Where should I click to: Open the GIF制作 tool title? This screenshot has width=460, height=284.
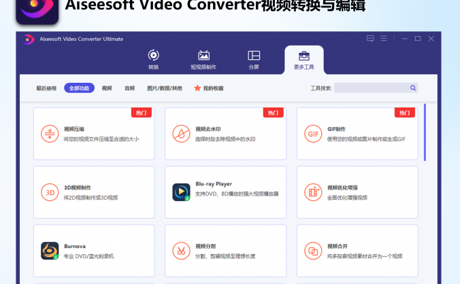(336, 129)
